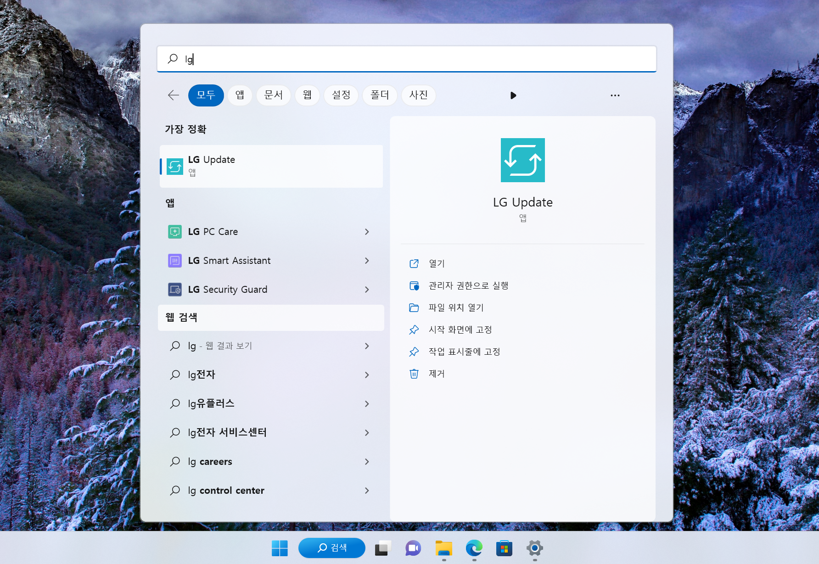The height and width of the screenshot is (564, 819).
Task: Click 파일 위치 열기
Action: click(456, 307)
